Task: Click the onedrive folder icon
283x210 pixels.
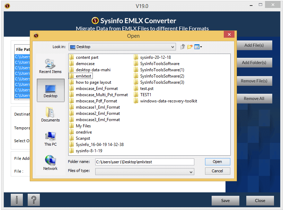Action: coord(72,132)
